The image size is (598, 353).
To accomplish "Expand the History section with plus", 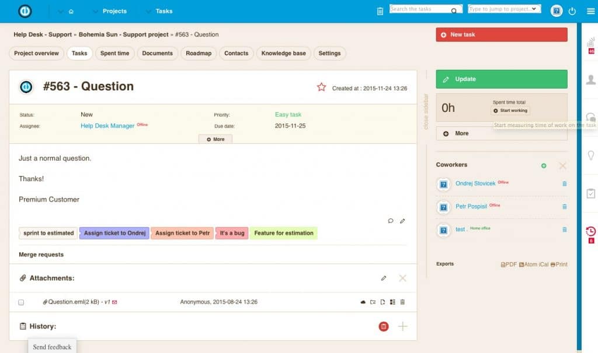I will click(402, 327).
